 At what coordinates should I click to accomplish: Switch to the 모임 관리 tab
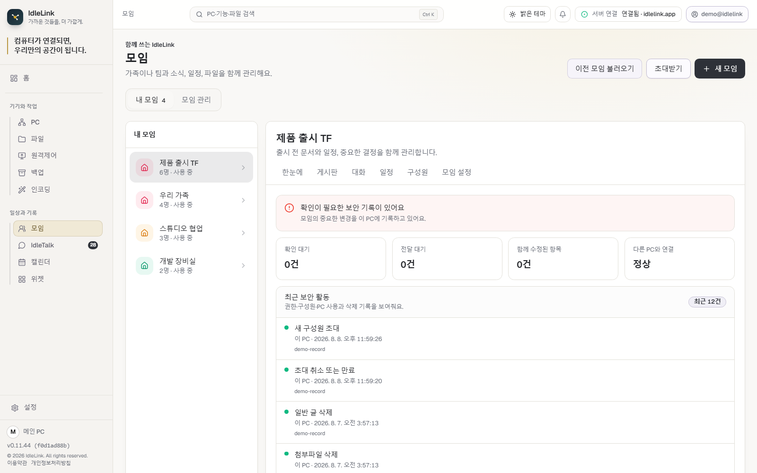[196, 100]
